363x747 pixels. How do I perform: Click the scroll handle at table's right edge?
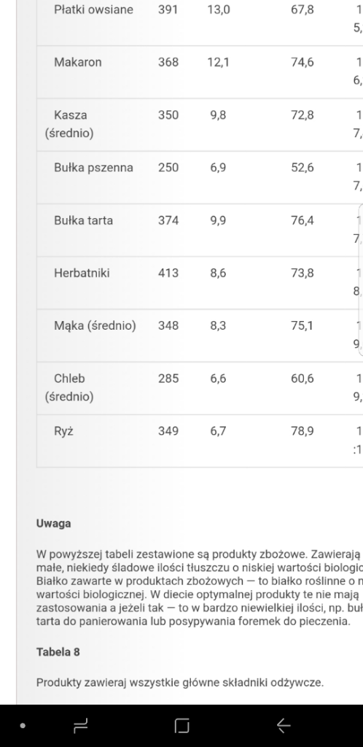click(361, 280)
